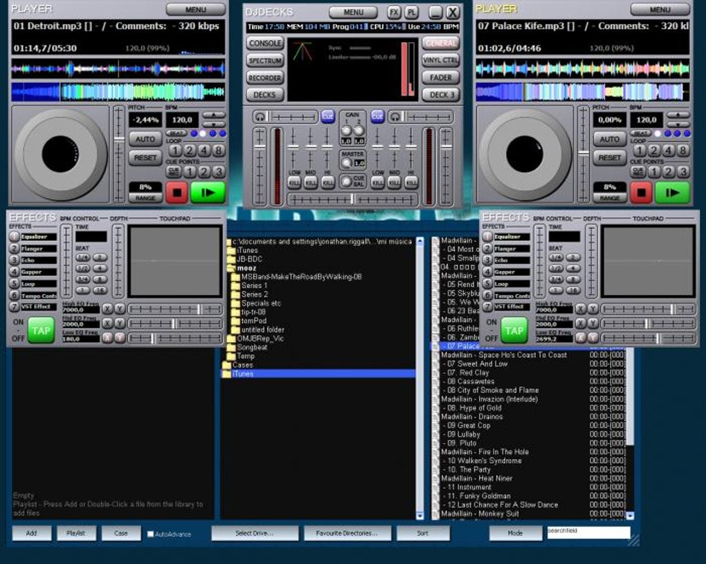Image resolution: width=706 pixels, height=564 pixels.
Task: Click the MASTER volume knob
Action: (x=346, y=163)
